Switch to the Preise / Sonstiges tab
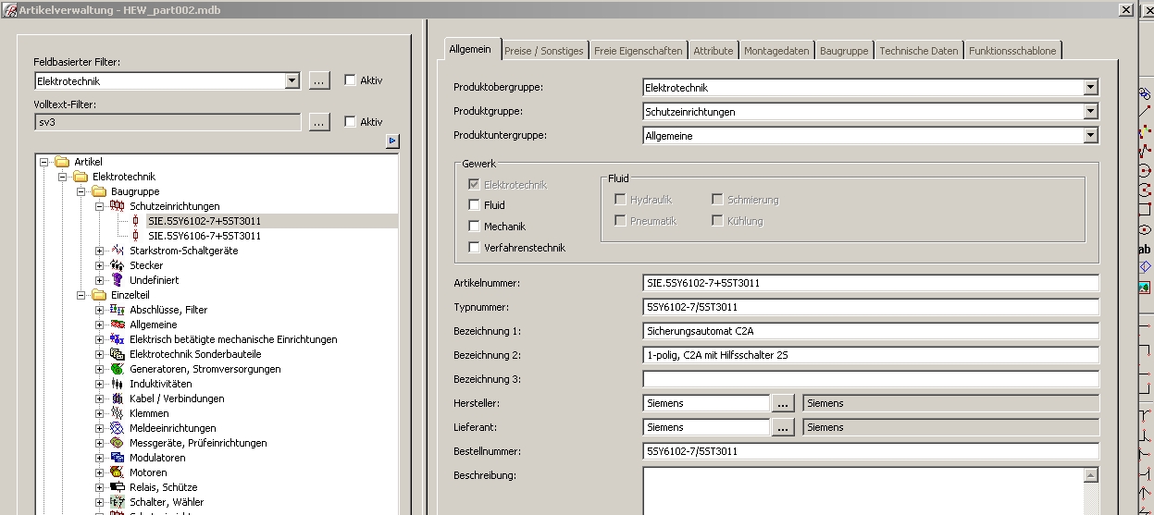Viewport: 1154px width, 515px height. (544, 51)
